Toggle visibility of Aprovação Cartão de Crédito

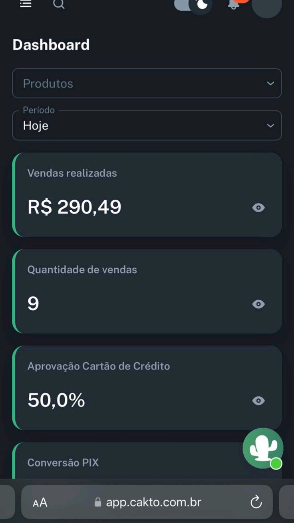[x=258, y=401]
